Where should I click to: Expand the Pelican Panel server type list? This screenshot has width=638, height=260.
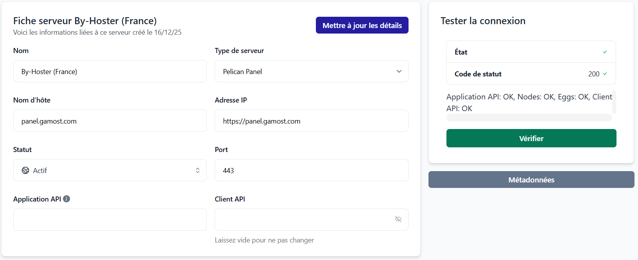[311, 71]
